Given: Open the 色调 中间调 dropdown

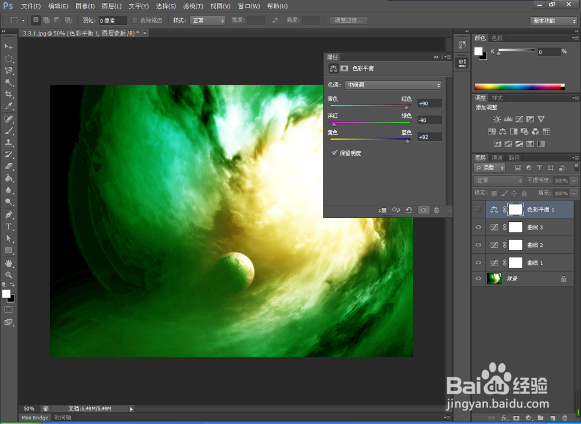Looking at the screenshot, I should coord(393,85).
